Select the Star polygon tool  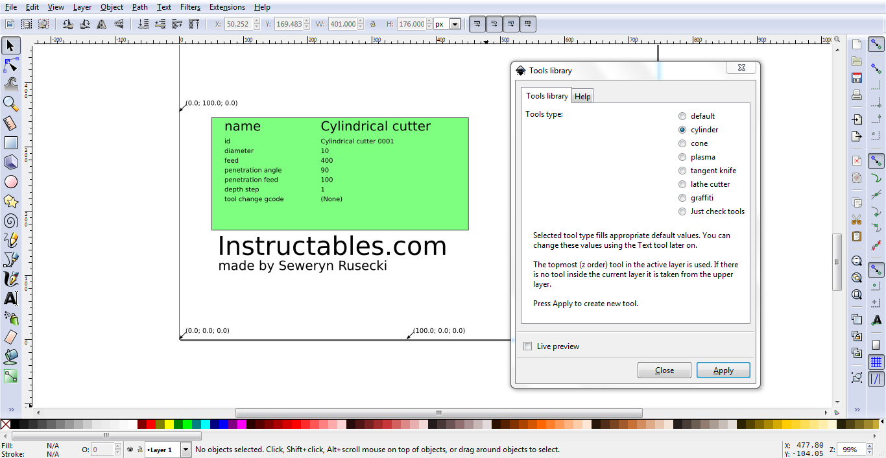coord(10,201)
